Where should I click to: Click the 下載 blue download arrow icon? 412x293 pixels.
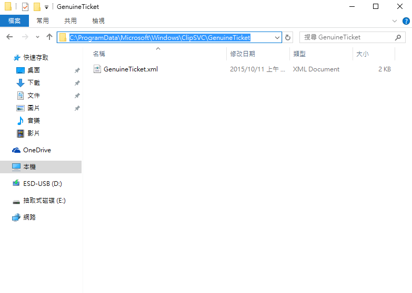click(x=21, y=83)
